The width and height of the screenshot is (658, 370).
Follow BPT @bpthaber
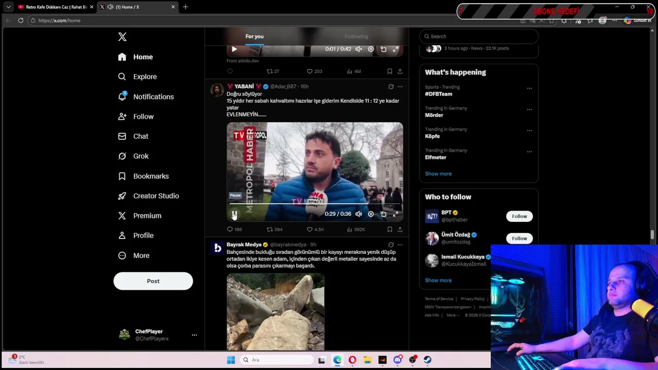(519, 216)
